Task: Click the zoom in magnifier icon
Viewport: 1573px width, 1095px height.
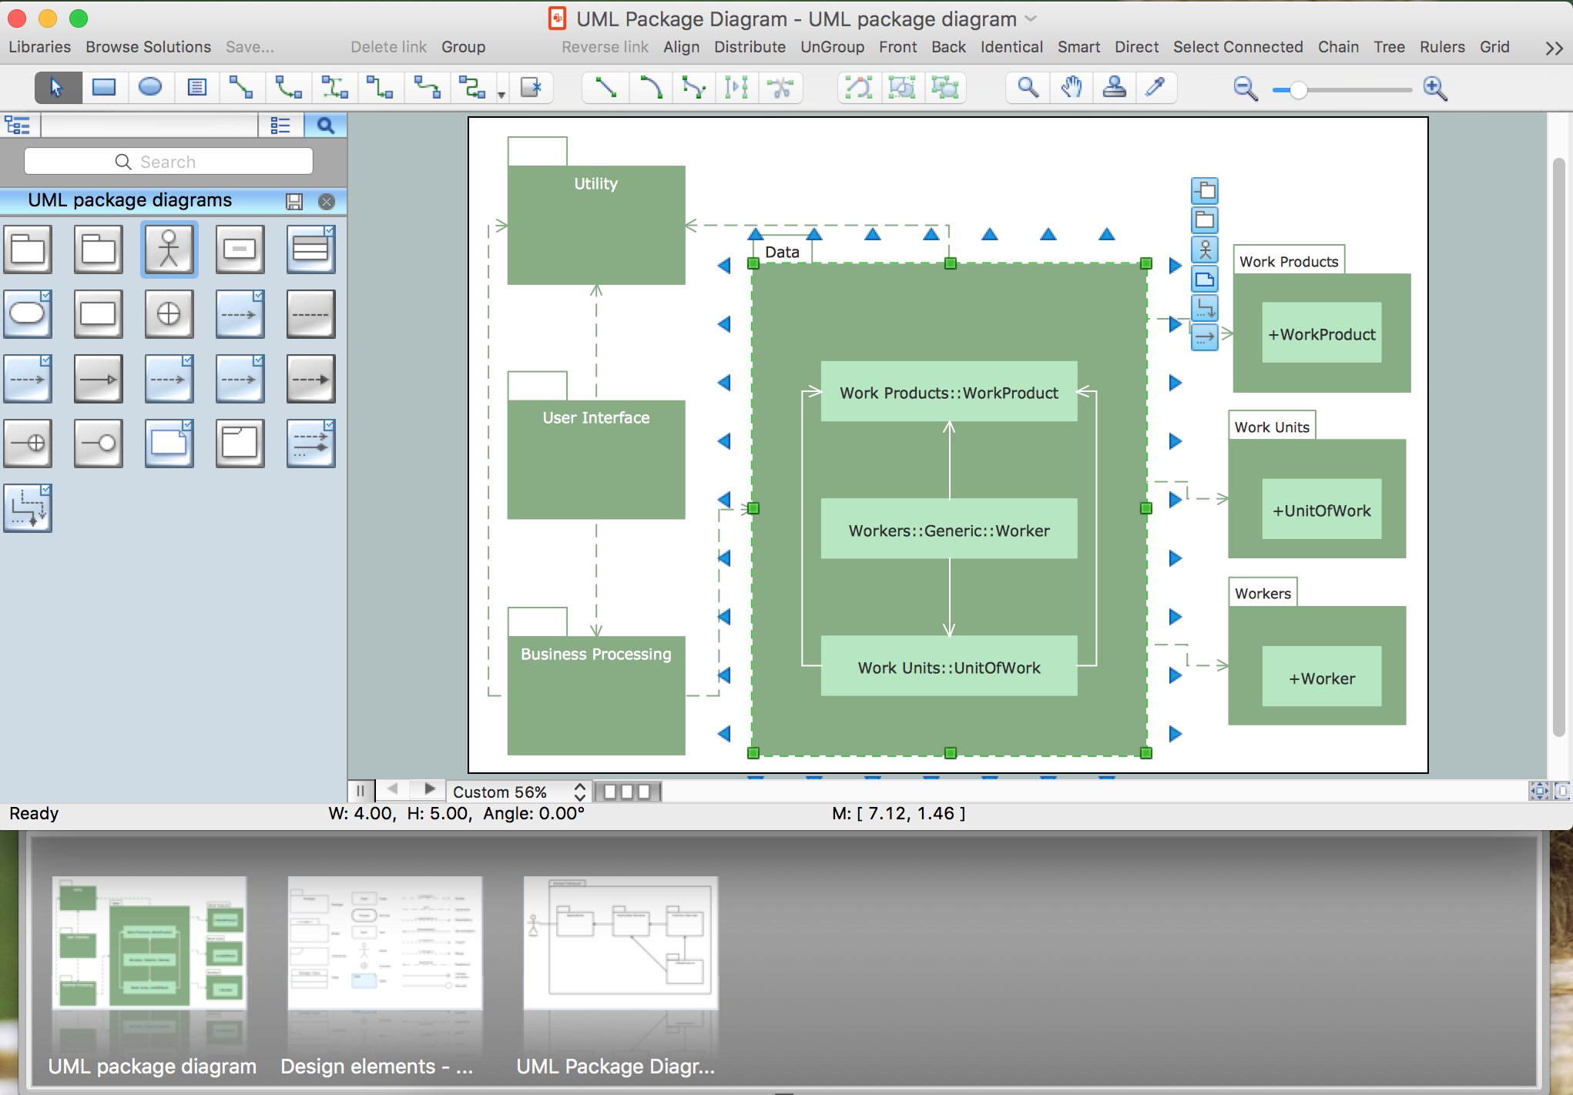Action: coord(1435,89)
